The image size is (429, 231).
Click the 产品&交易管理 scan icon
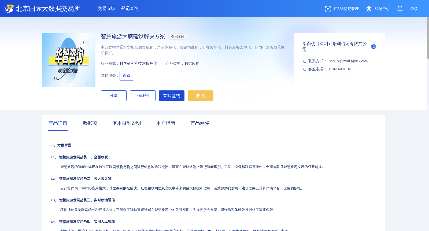pos(328,9)
